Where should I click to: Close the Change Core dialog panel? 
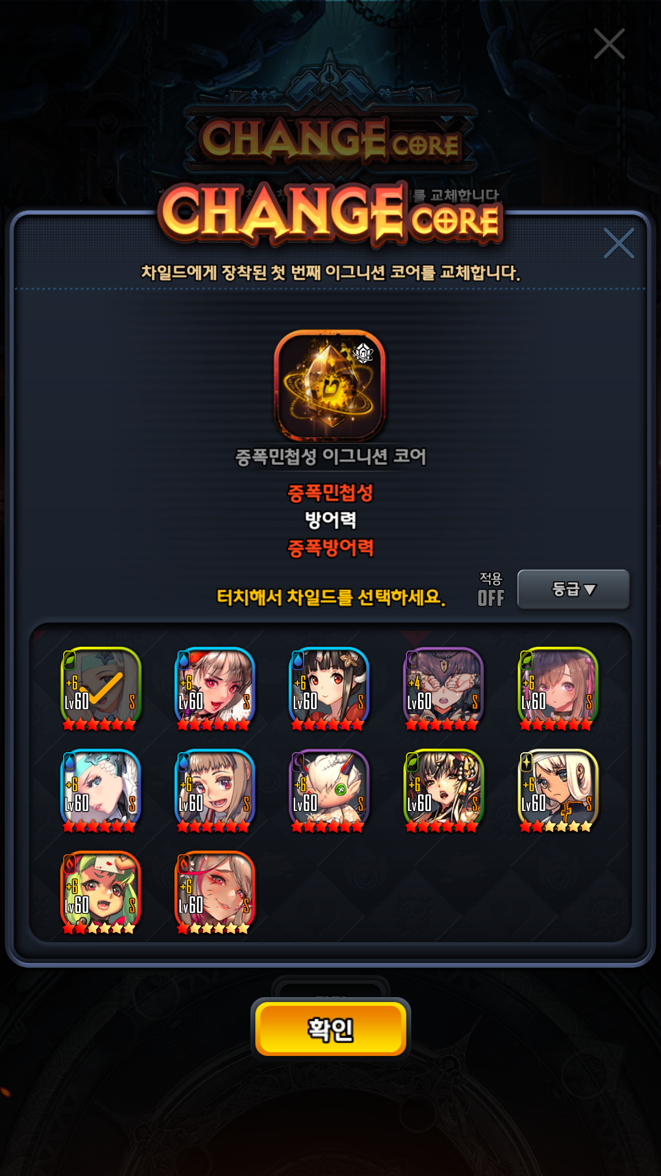[x=618, y=243]
